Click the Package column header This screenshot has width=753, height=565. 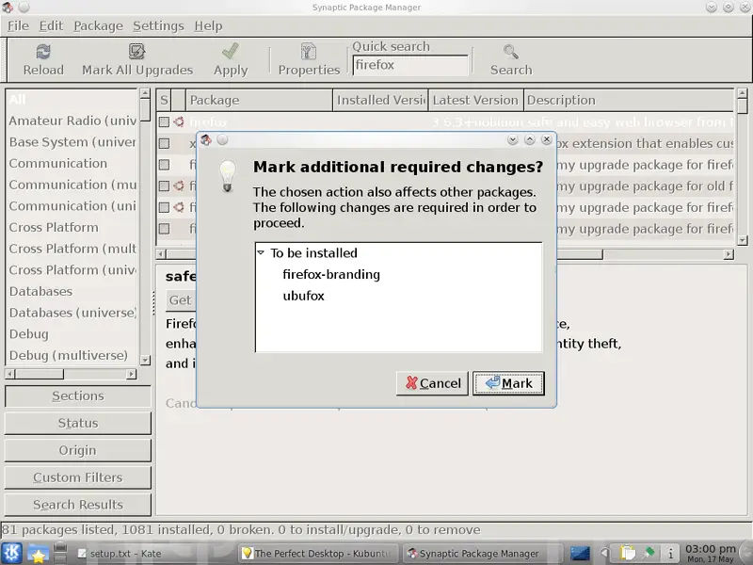tap(259, 100)
